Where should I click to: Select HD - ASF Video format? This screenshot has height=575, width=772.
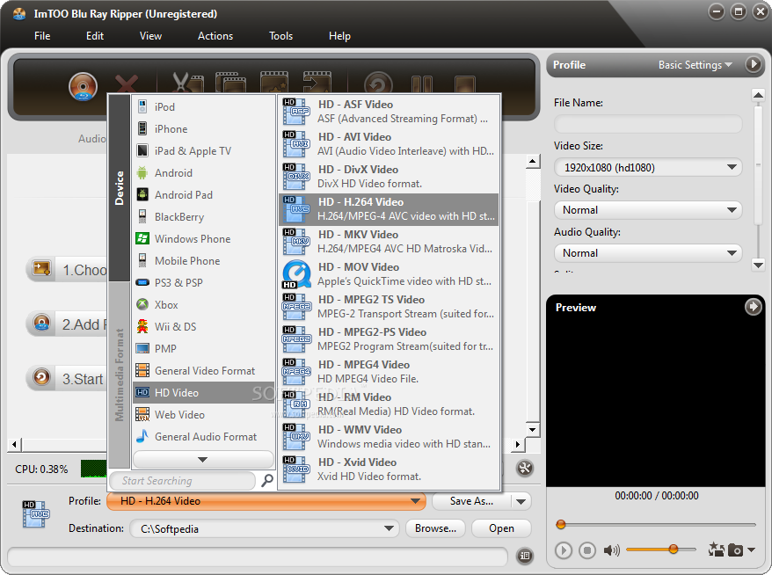389,112
